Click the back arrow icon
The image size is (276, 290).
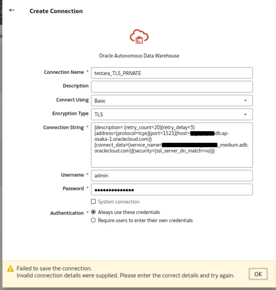pyautogui.click(x=12, y=10)
